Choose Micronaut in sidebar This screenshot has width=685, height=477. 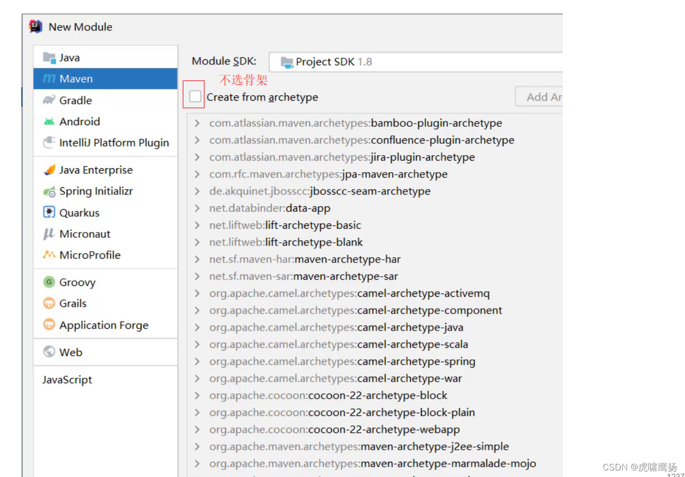click(x=106, y=234)
